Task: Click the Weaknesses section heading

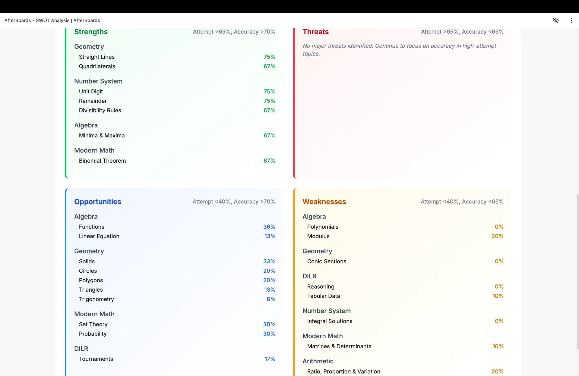Action: (x=324, y=202)
